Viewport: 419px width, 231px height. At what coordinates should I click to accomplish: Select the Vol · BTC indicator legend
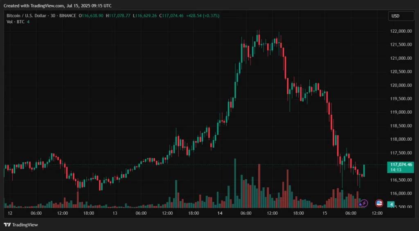coord(16,22)
